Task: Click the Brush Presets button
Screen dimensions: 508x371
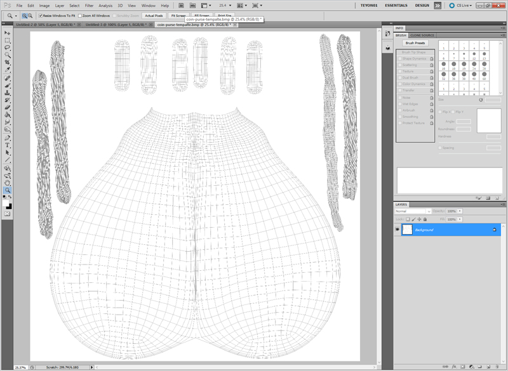Action: click(x=416, y=43)
